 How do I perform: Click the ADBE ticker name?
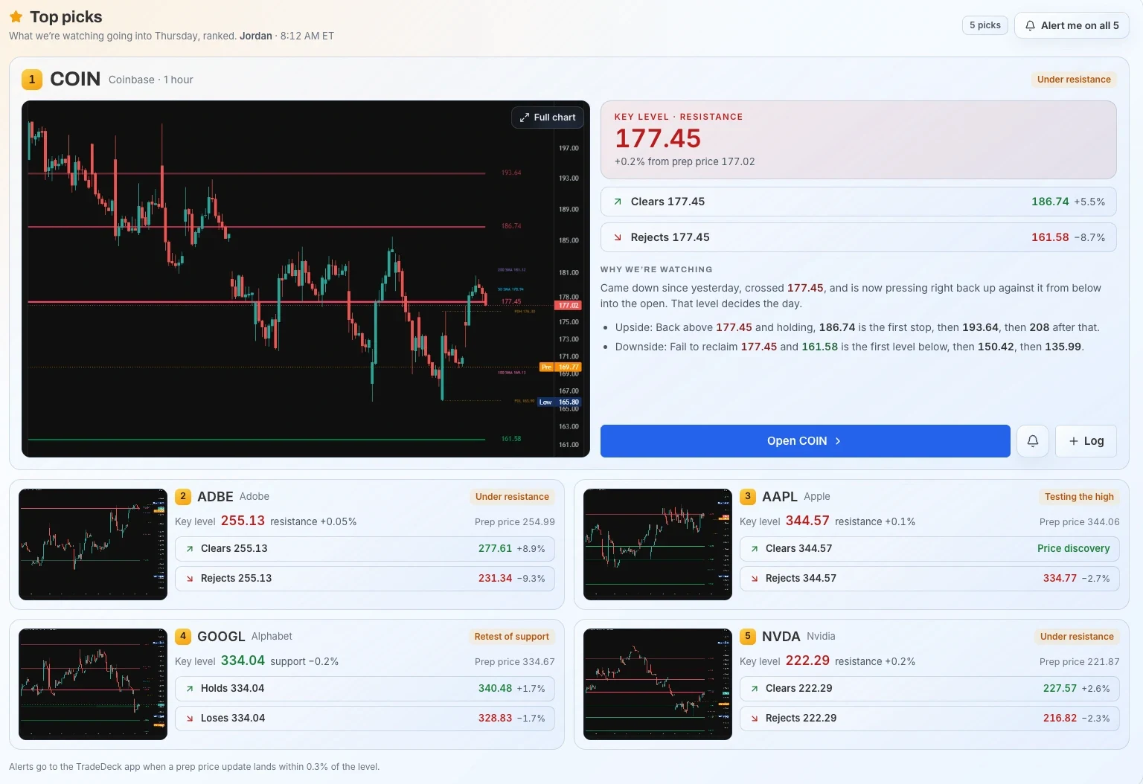215,497
